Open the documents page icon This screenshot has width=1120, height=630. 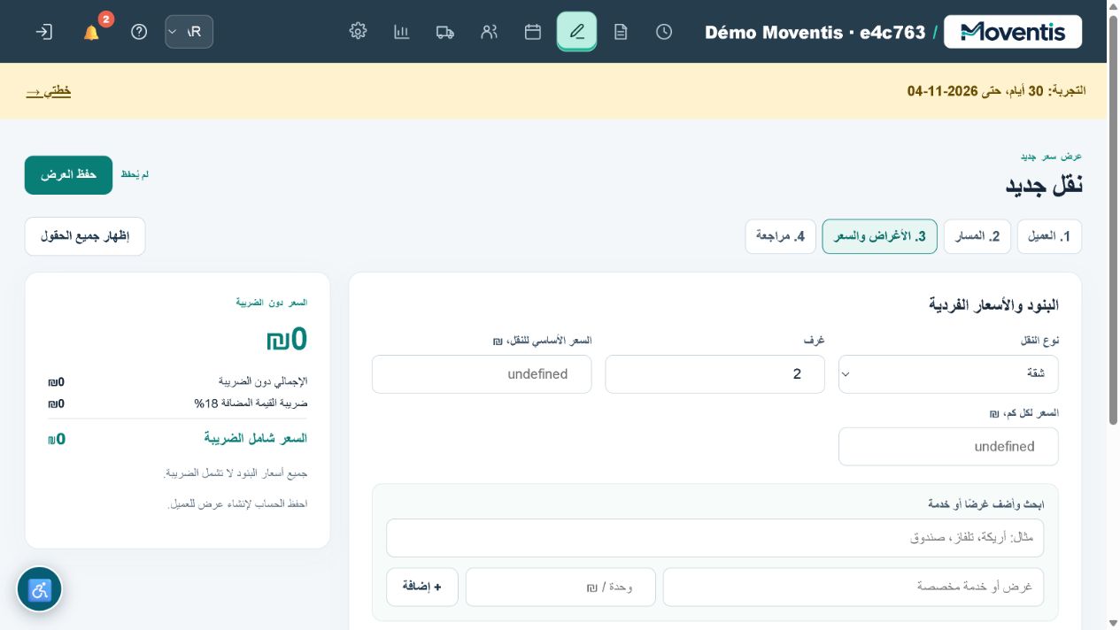(x=621, y=32)
